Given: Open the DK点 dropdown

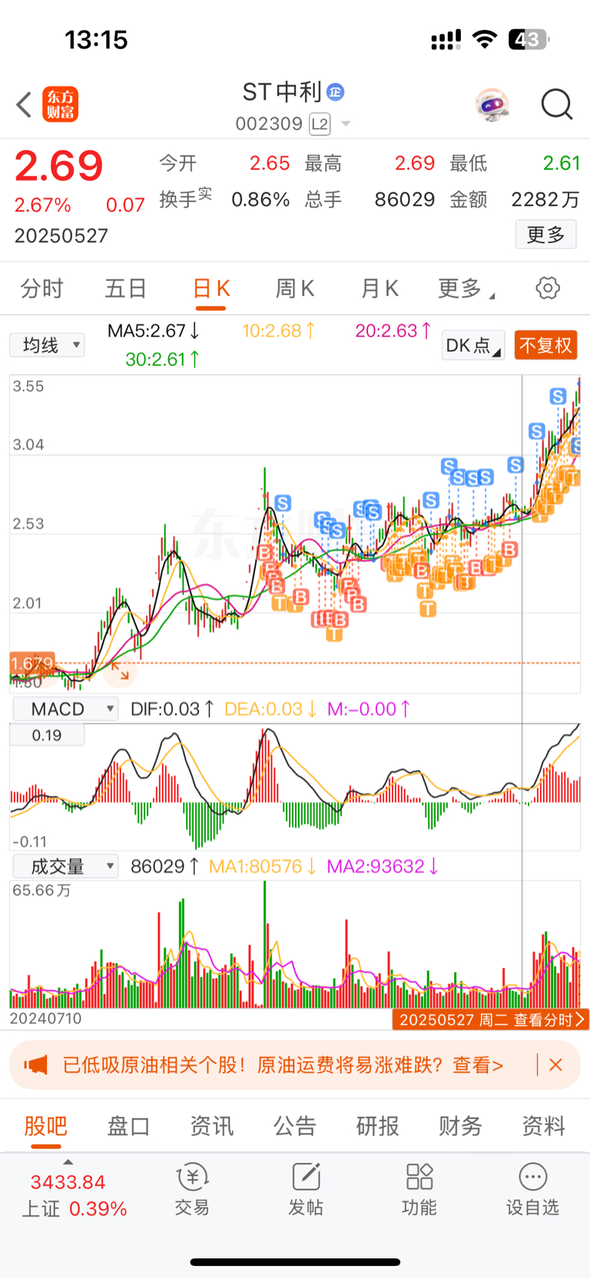Looking at the screenshot, I should 473,345.
